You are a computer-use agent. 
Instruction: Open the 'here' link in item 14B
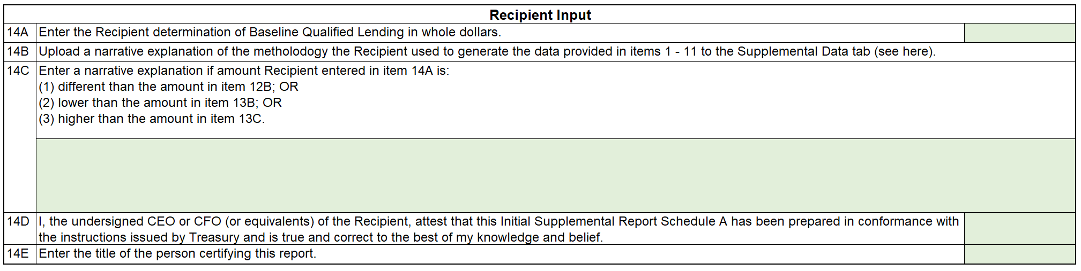point(916,52)
